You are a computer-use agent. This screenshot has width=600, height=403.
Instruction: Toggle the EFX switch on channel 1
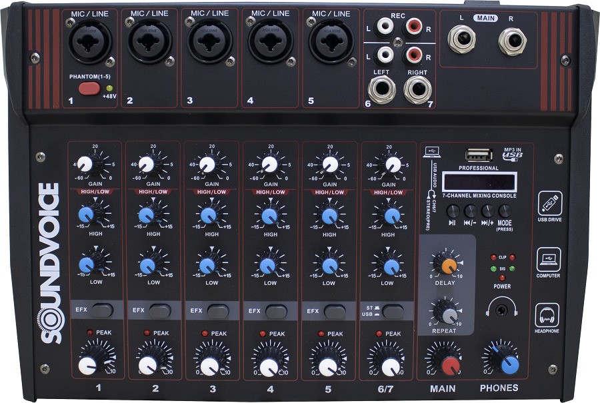[101, 310]
